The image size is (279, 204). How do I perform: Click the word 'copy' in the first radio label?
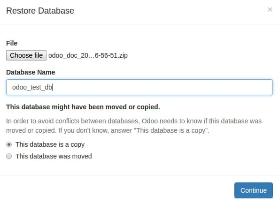pos(77,145)
